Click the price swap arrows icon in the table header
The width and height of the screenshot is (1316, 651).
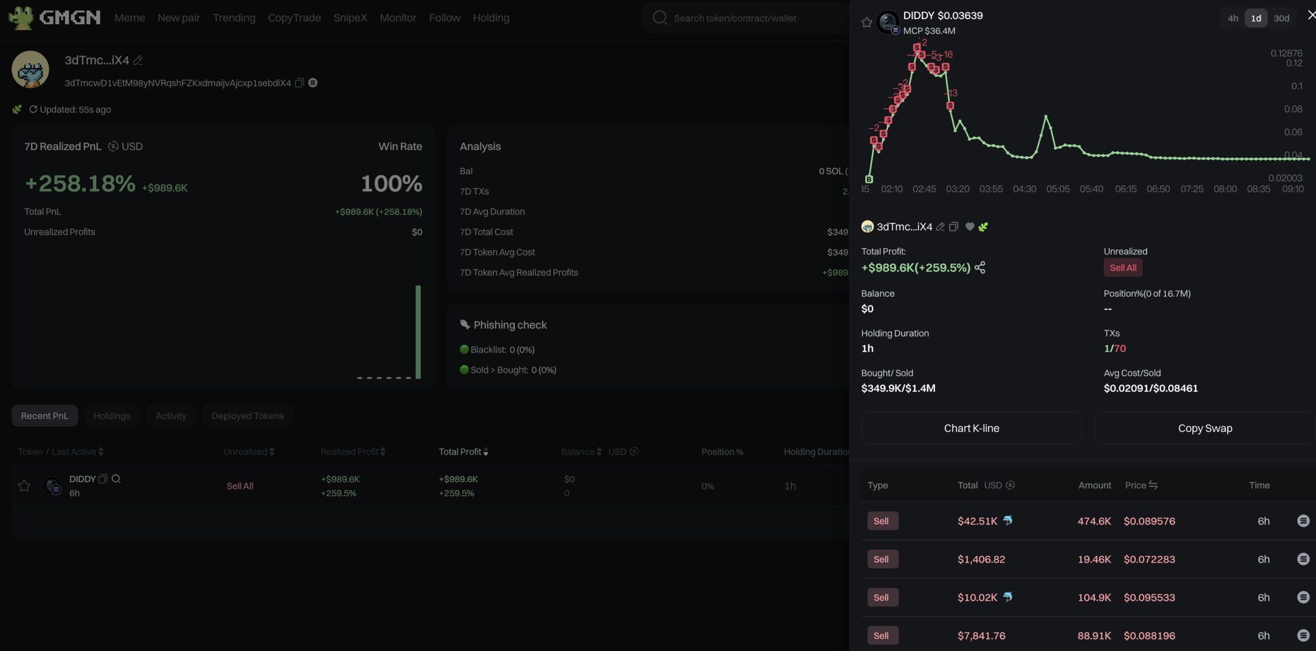tap(1153, 485)
